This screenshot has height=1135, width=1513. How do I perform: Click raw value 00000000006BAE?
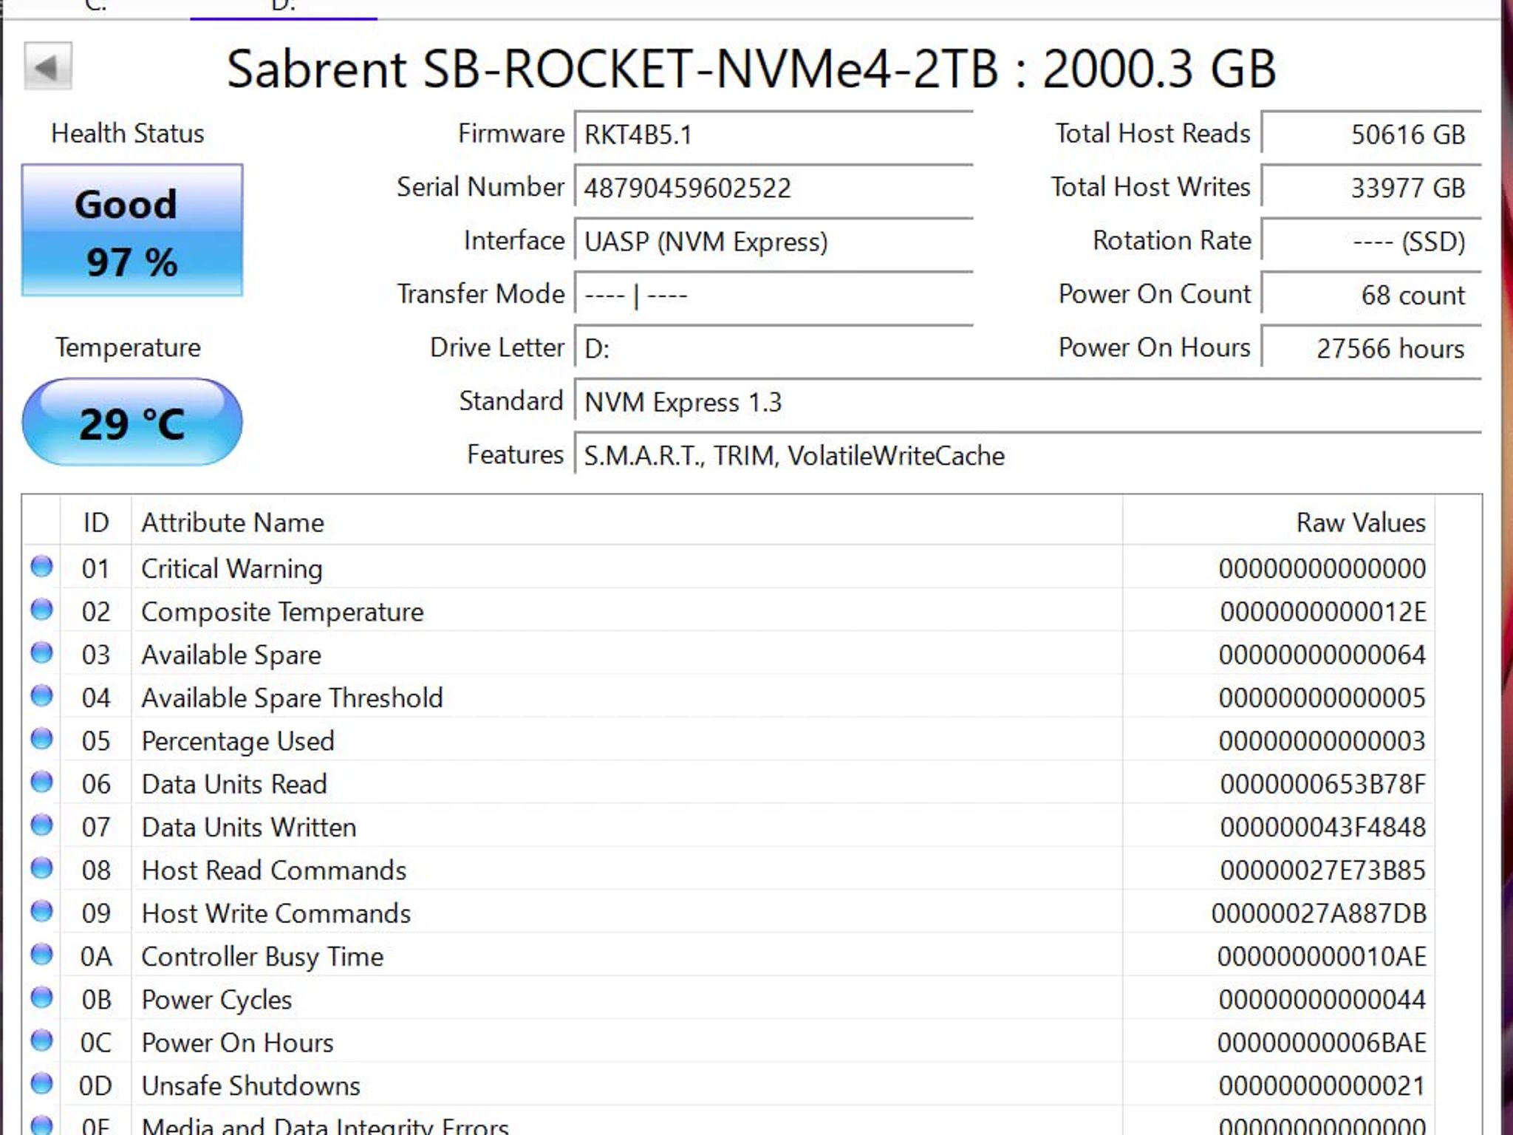[x=1322, y=1043]
